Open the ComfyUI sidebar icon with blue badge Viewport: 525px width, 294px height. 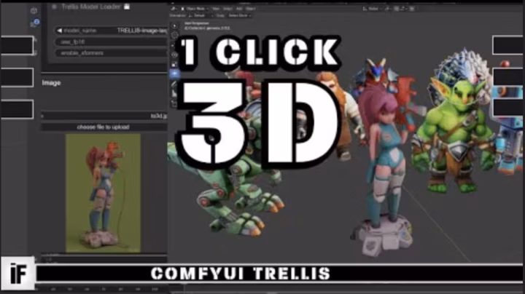coord(34,23)
